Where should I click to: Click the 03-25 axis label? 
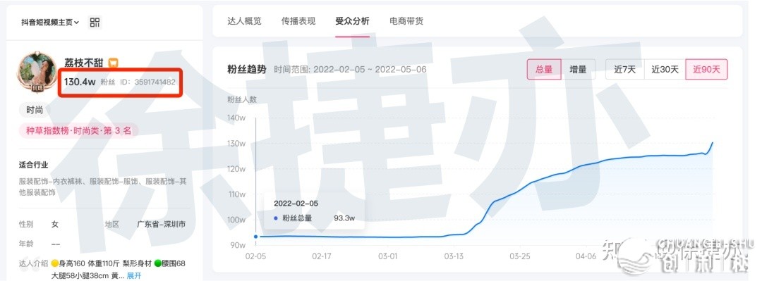(519, 256)
